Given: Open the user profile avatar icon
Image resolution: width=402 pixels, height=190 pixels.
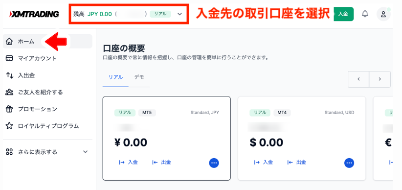Looking at the screenshot, I should [383, 14].
